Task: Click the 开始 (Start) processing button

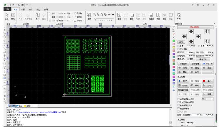Action: click(183, 81)
